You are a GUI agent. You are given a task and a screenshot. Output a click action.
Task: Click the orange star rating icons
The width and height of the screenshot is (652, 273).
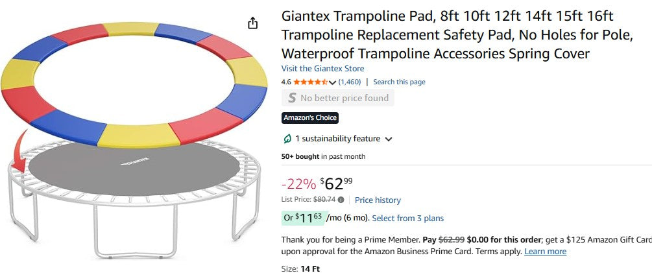click(311, 82)
